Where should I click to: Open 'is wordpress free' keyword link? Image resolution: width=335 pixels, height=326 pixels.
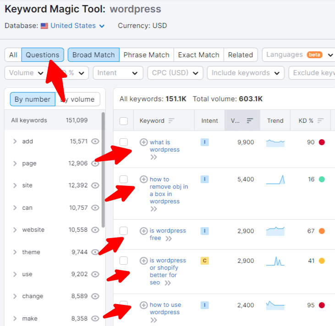[168, 234]
